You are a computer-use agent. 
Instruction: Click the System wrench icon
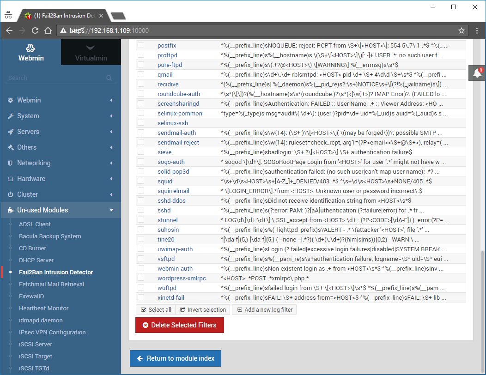click(11, 116)
